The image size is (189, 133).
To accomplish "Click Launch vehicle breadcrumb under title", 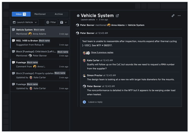I will [x=88, y=20].
